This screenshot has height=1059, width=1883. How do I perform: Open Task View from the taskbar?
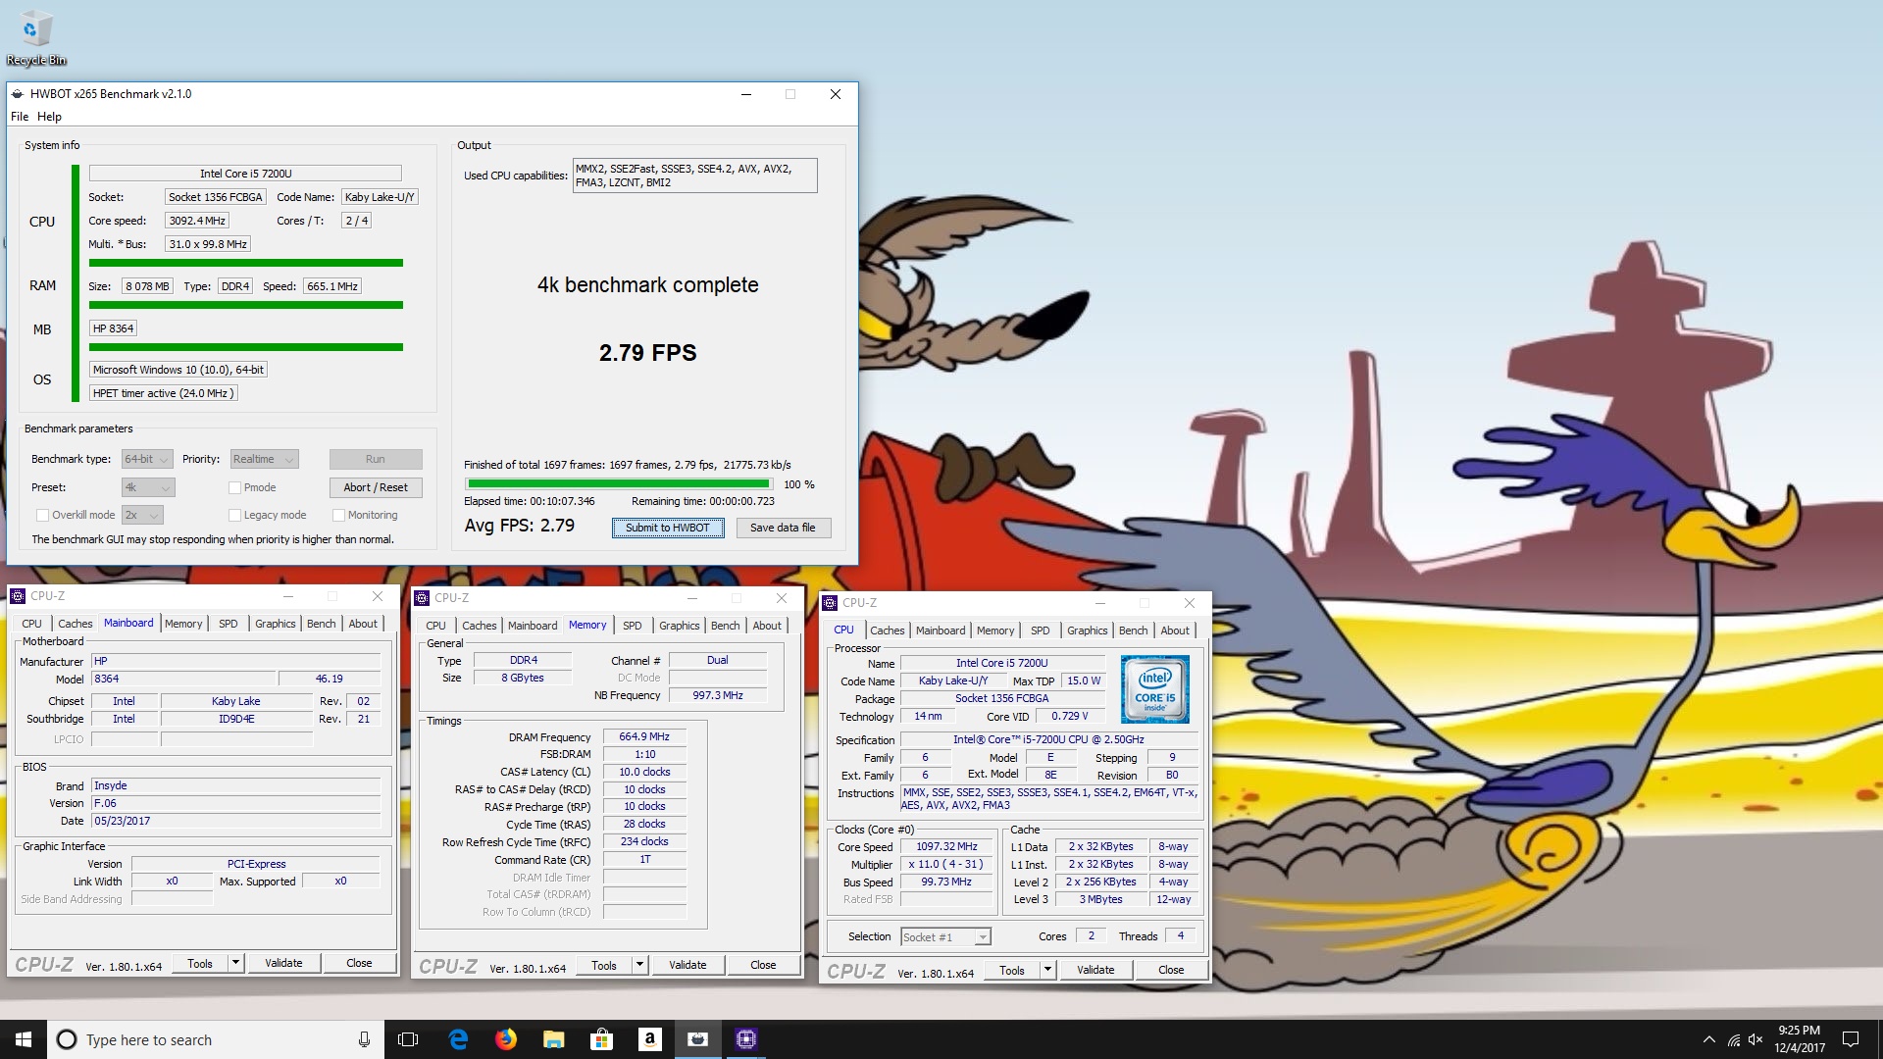[408, 1039]
